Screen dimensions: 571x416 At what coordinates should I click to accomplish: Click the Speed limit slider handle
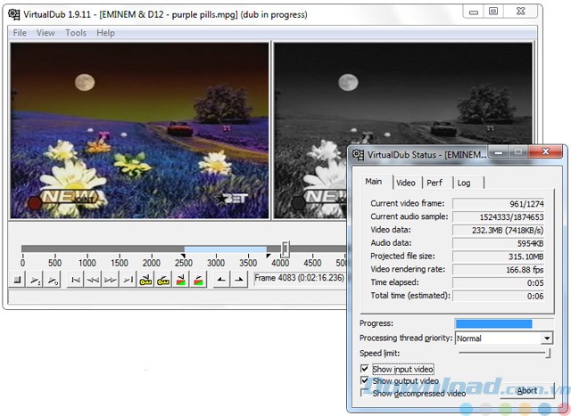547,354
